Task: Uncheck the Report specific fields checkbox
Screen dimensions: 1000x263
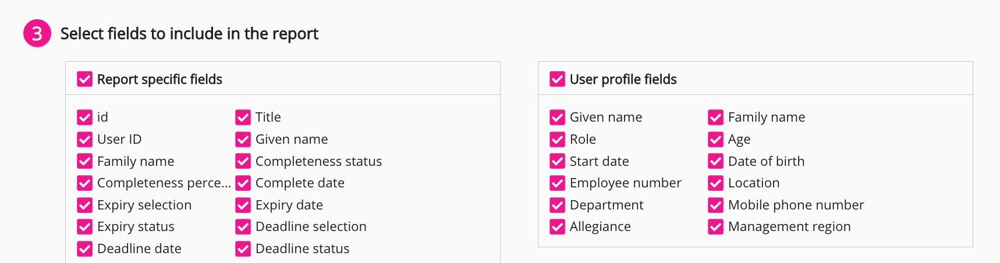Action: [x=85, y=79]
